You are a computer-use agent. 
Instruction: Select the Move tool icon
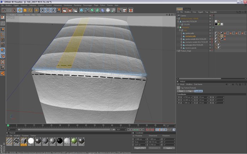coord(20,10)
